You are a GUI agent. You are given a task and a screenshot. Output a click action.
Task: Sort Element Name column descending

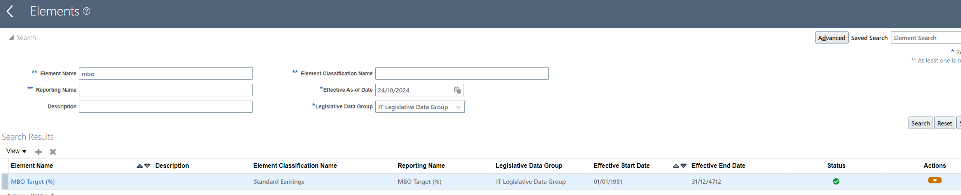[x=147, y=166]
